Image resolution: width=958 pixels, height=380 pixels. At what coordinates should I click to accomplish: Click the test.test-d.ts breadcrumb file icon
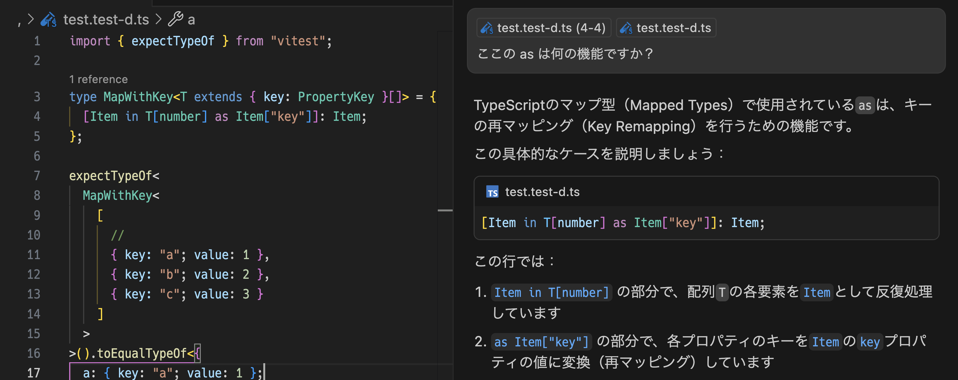tap(48, 19)
